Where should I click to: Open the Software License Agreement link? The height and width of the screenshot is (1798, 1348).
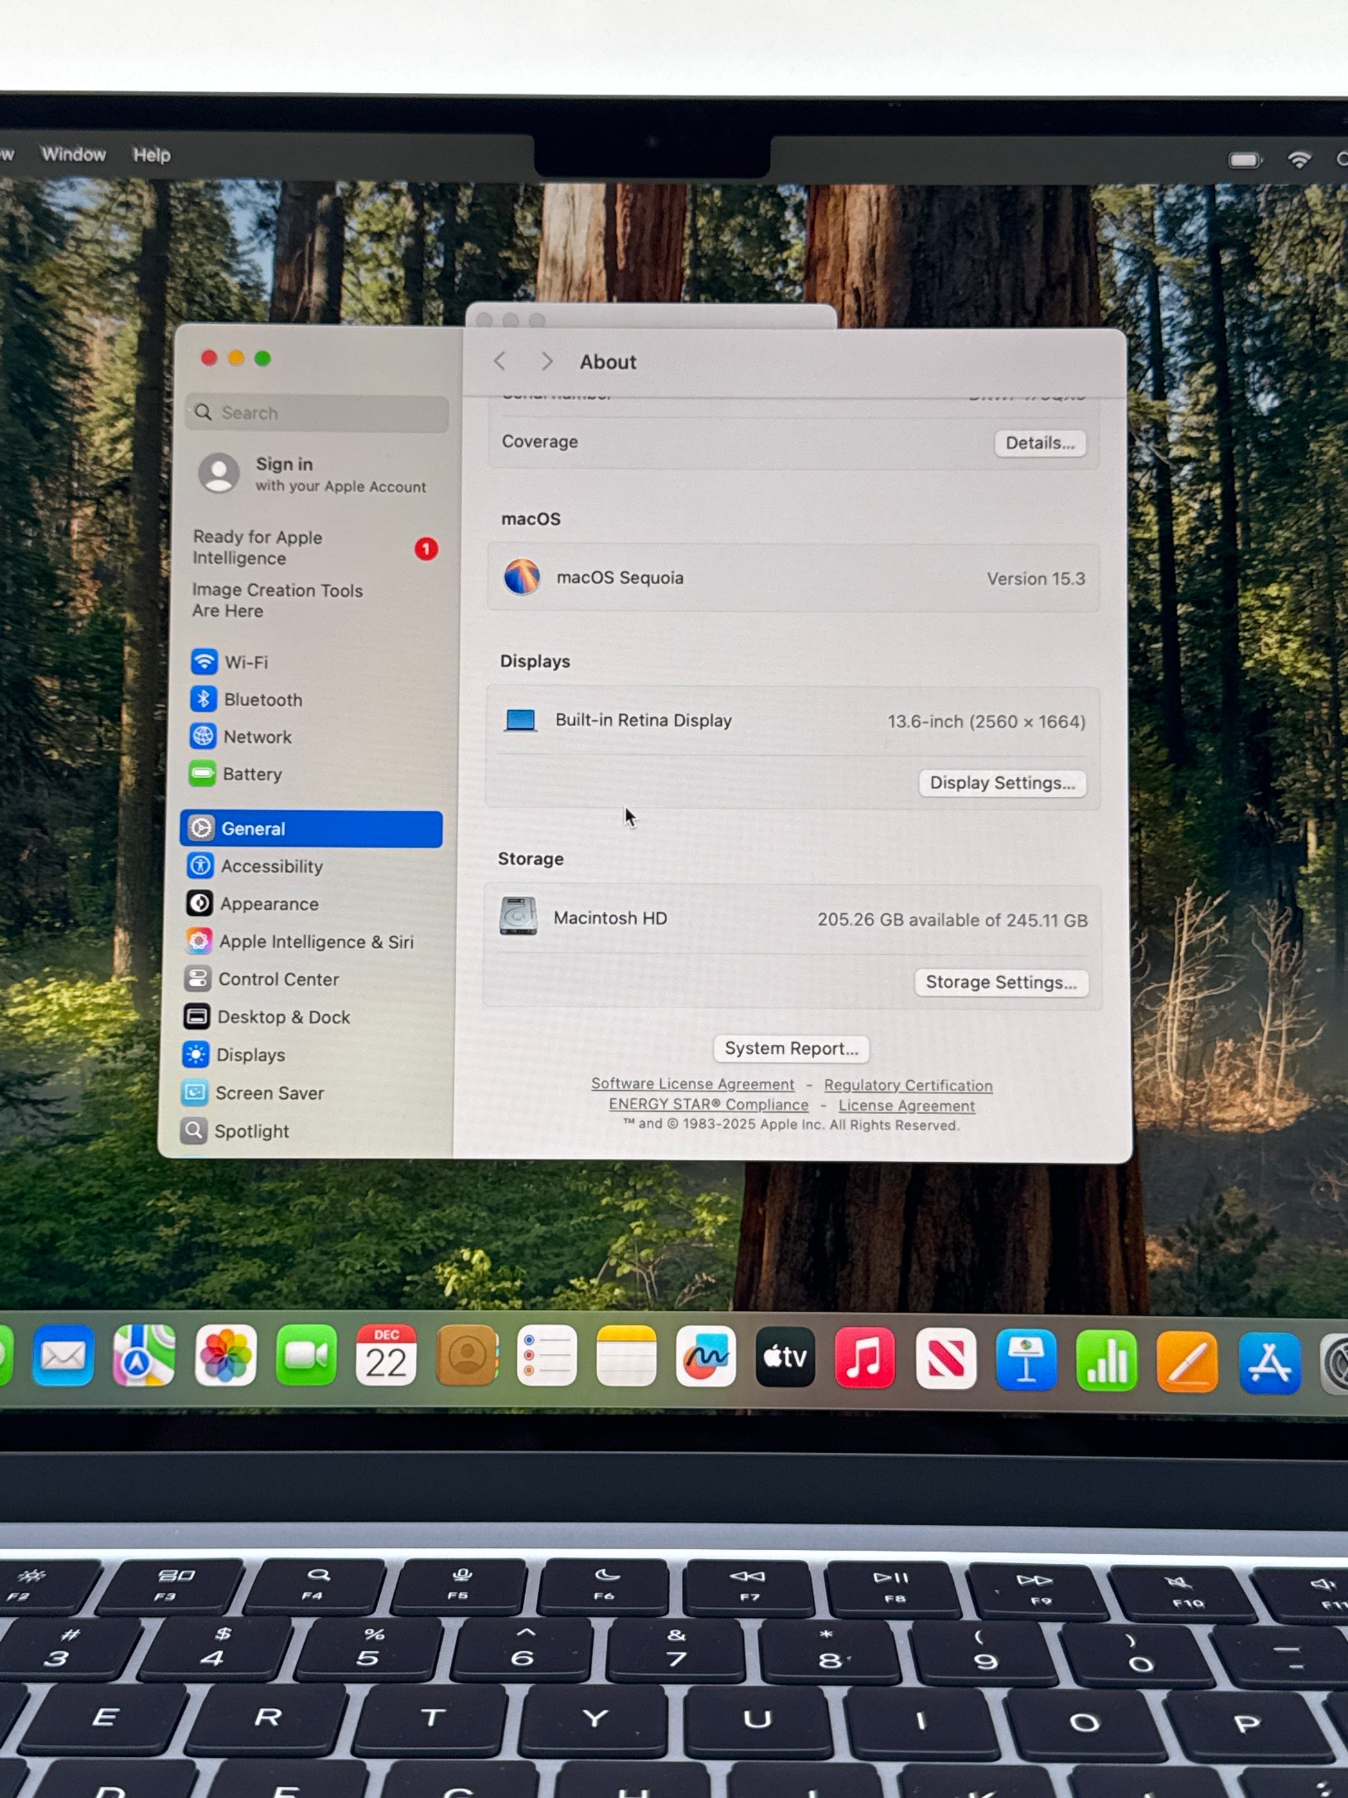click(x=692, y=1084)
